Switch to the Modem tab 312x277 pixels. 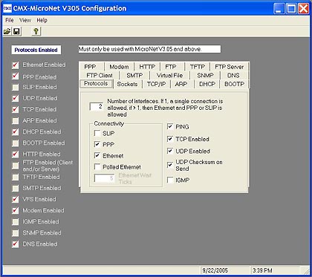click(119, 67)
